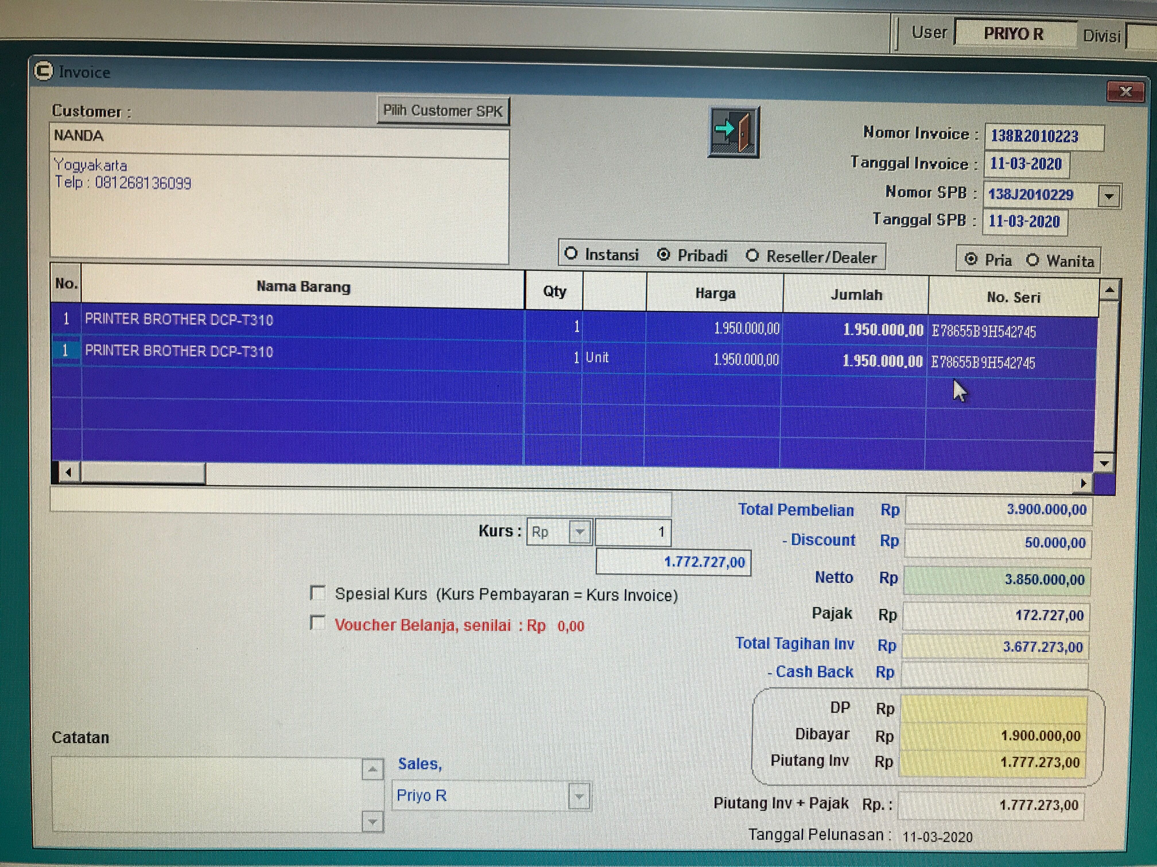This screenshot has height=867, width=1157.
Task: Open the Sales person dropdown
Action: (x=578, y=796)
